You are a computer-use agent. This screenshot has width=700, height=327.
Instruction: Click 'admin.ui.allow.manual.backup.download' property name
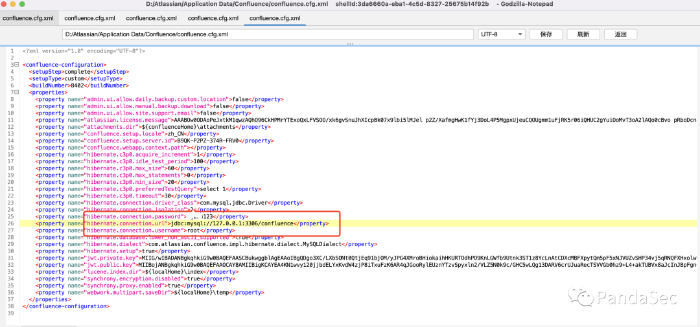(147, 106)
